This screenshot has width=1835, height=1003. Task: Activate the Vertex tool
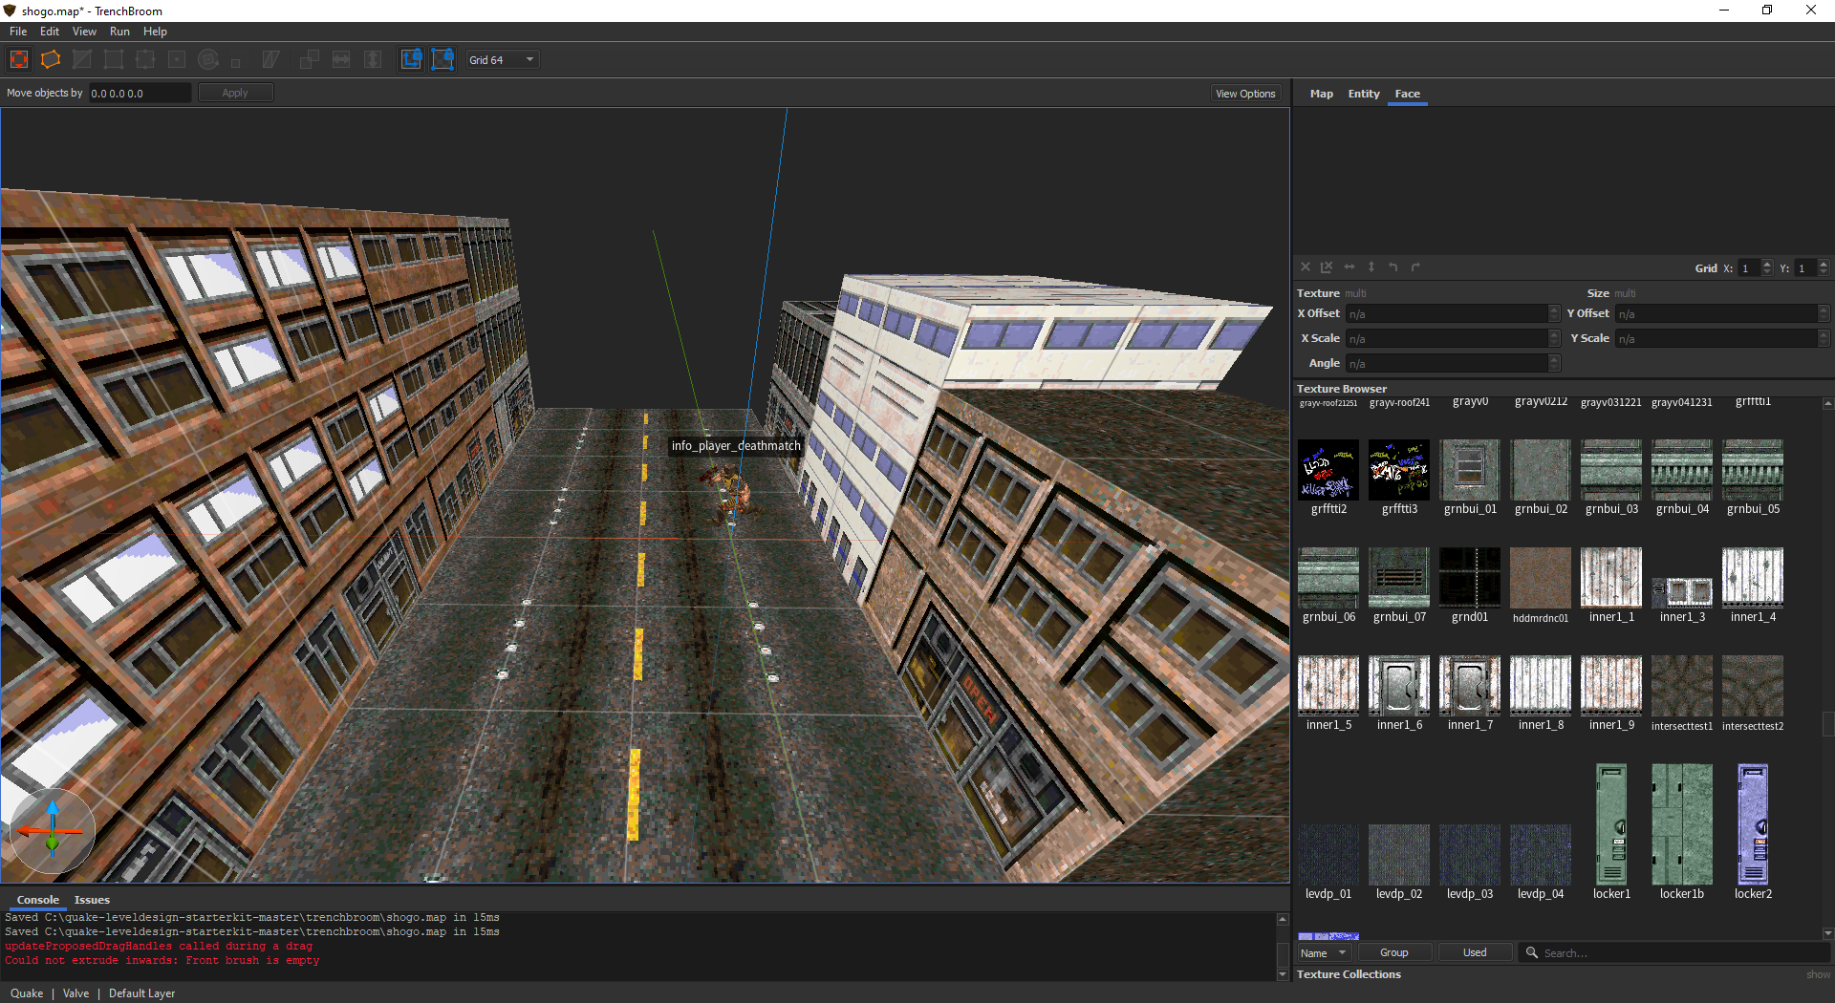tap(114, 59)
